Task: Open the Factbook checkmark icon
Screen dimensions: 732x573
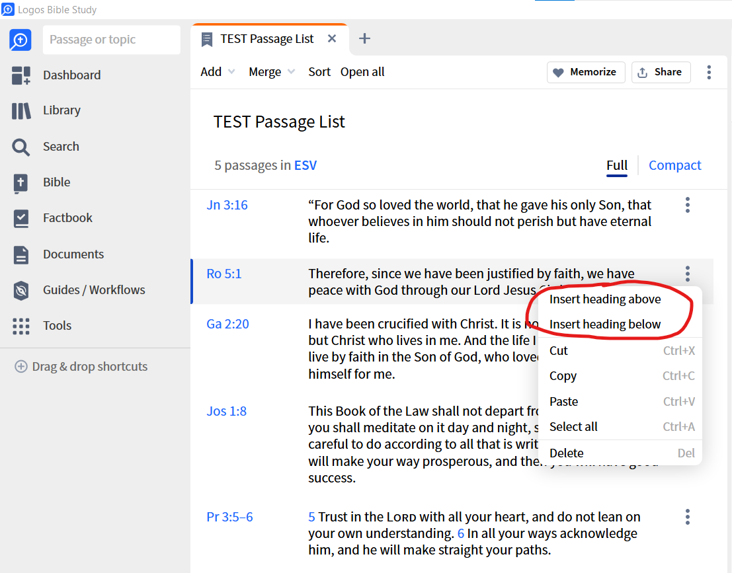Action: coord(21,218)
